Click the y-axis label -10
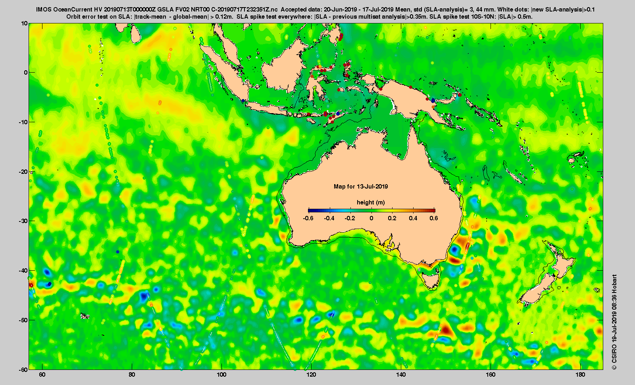Screen dimensions: 635x385 [23, 122]
